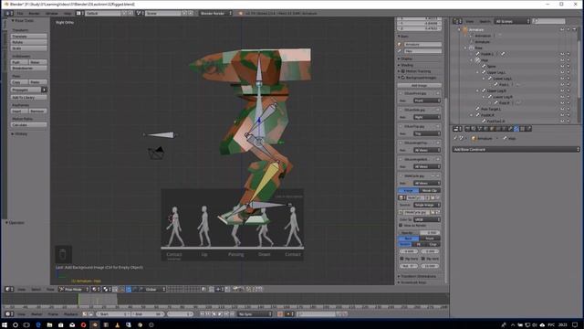This screenshot has width=584, height=329.
Task: Open the Global orientation dropdown
Action: coord(155,289)
